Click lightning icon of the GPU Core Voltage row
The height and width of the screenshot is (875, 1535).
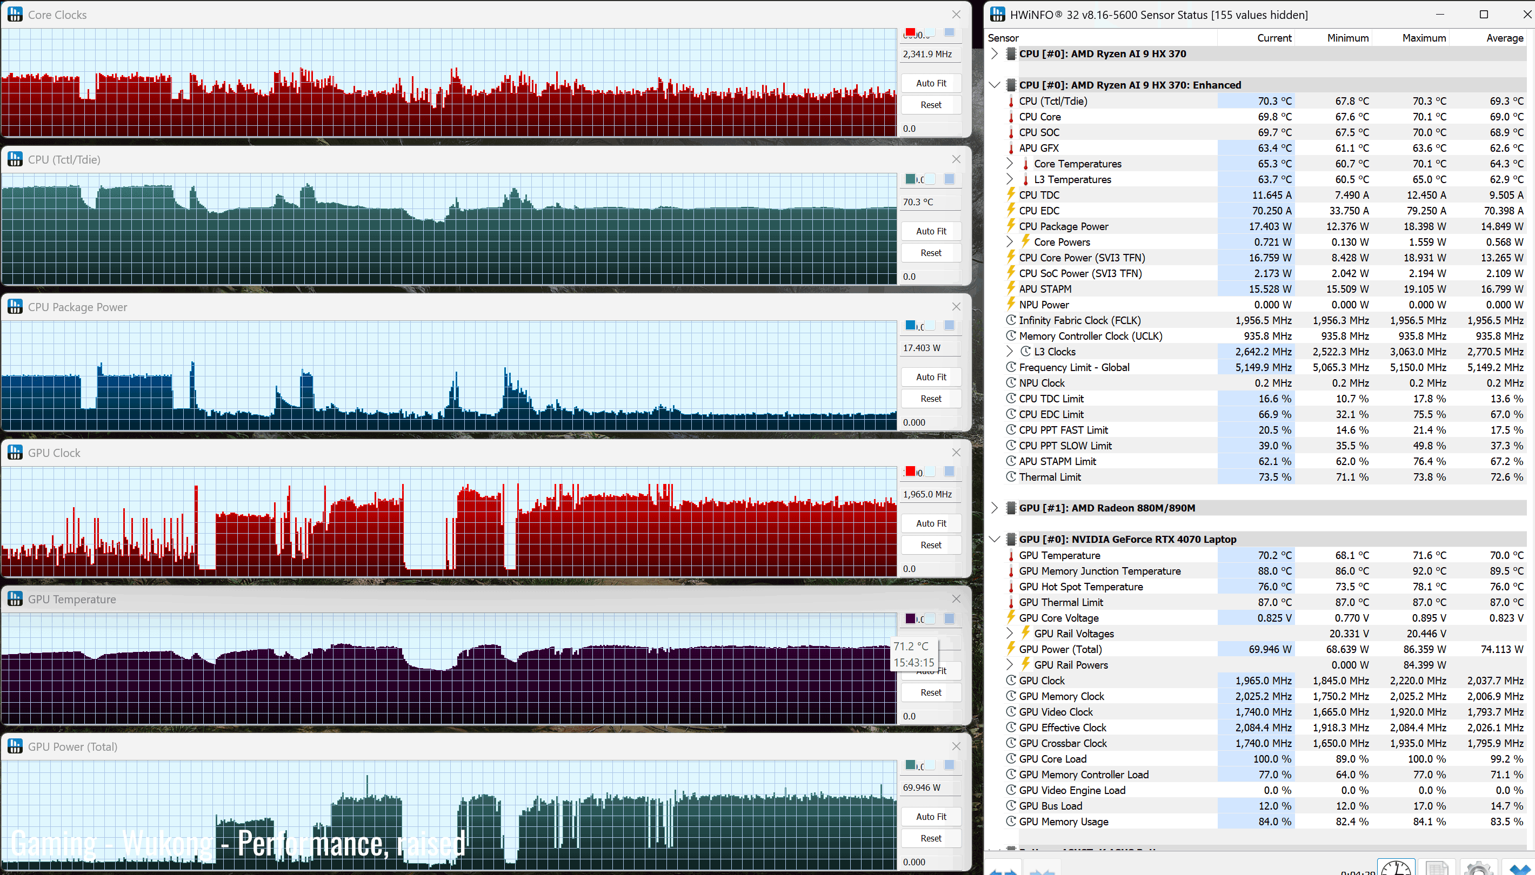click(1011, 617)
